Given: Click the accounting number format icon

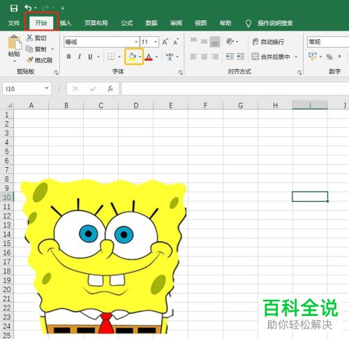Looking at the screenshot, I should pyautogui.click(x=313, y=57).
